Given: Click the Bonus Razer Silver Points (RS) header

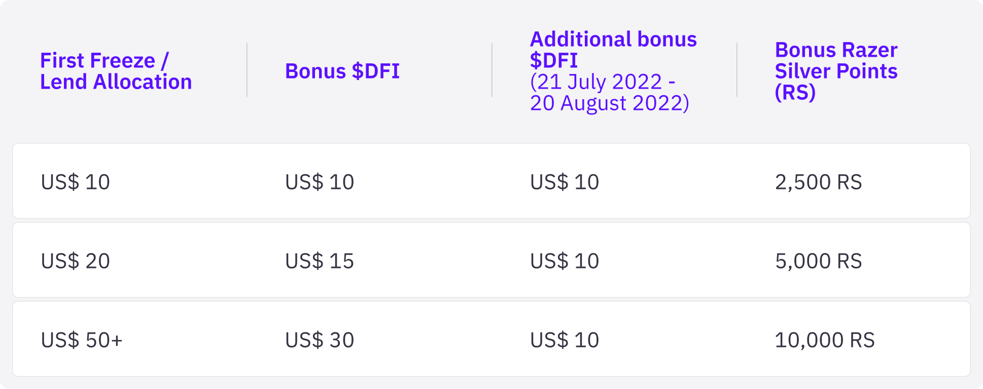Looking at the screenshot, I should pyautogui.click(x=836, y=71).
